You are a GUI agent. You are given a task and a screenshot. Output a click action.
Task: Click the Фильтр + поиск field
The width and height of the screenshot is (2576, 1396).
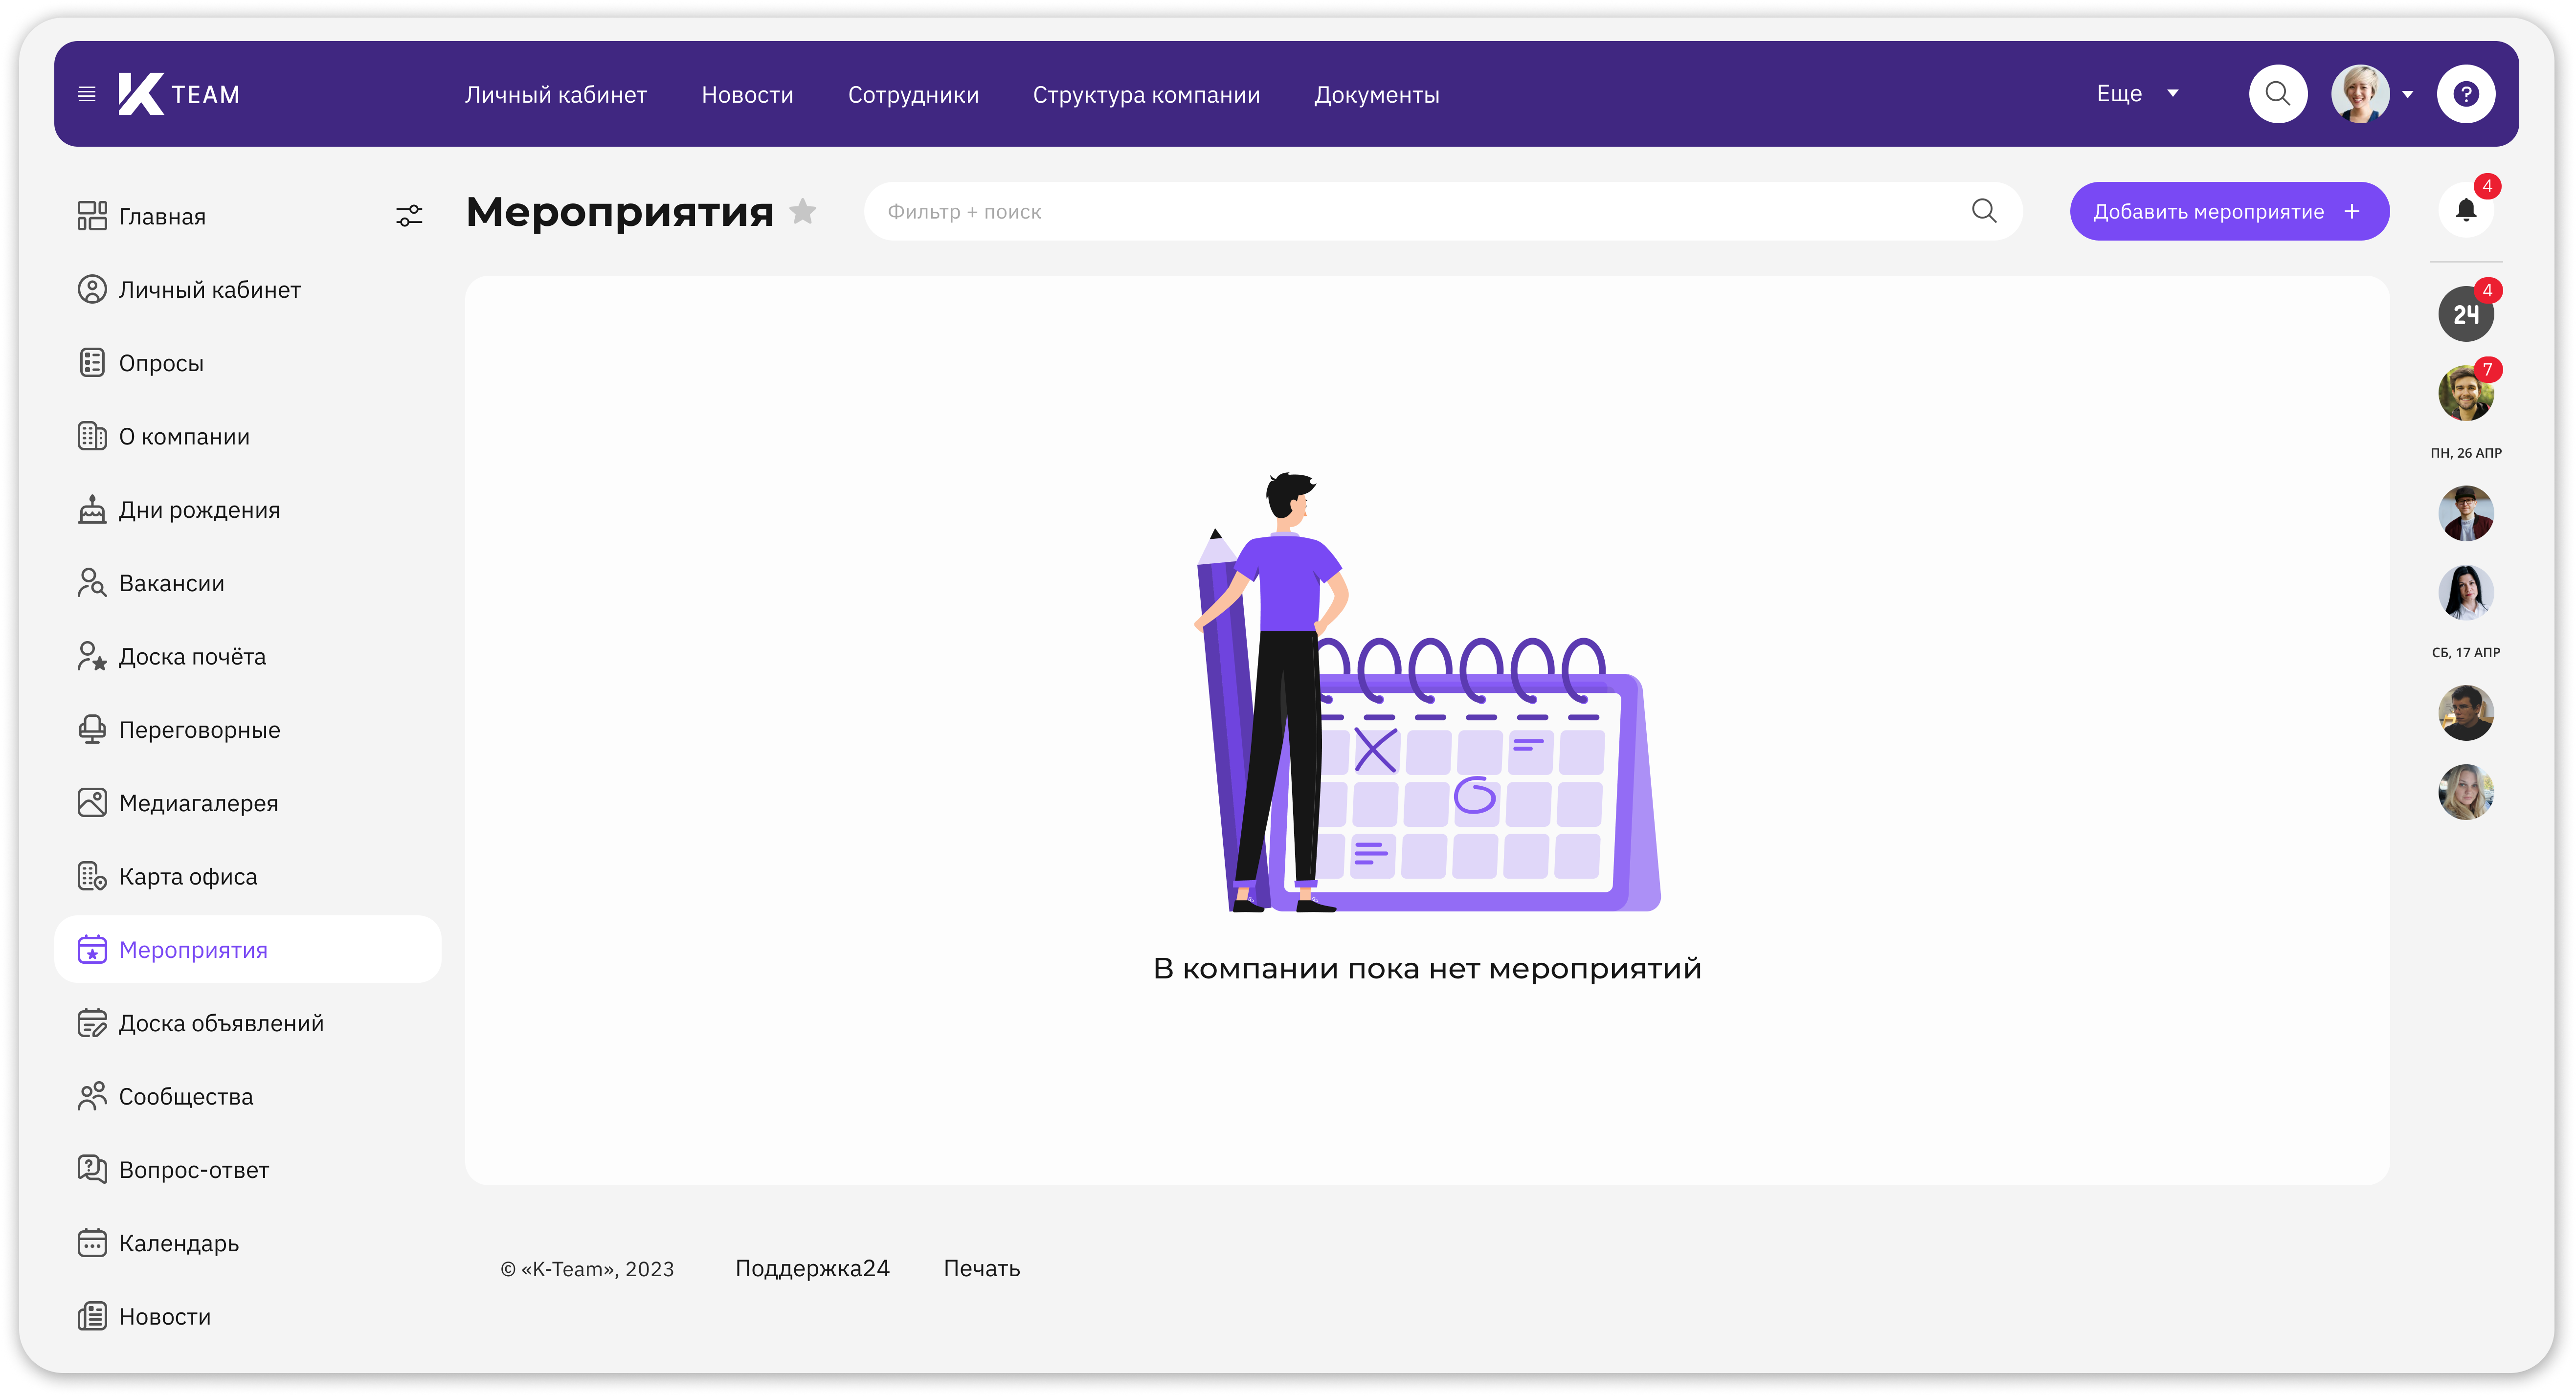1442,211
